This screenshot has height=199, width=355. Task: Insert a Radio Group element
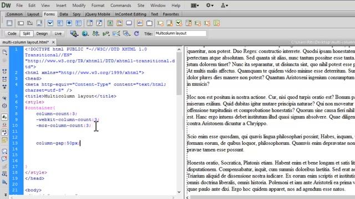tap(78, 23)
